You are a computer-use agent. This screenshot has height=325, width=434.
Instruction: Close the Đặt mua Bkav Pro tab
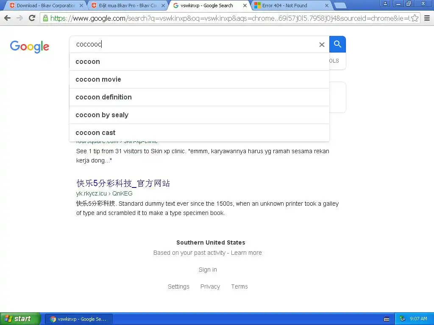click(x=163, y=6)
